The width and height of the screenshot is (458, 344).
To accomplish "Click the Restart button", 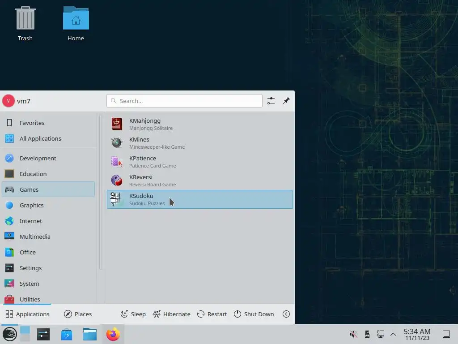I will pyautogui.click(x=212, y=314).
